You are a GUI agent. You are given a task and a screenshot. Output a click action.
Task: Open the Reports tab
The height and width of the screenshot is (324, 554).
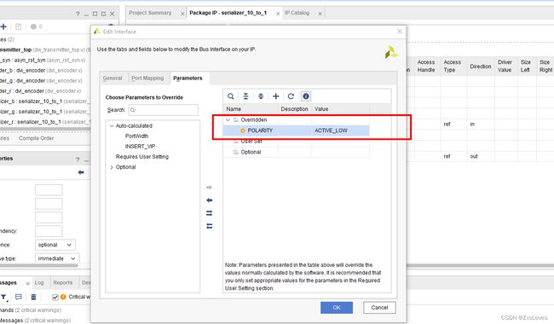[62, 283]
